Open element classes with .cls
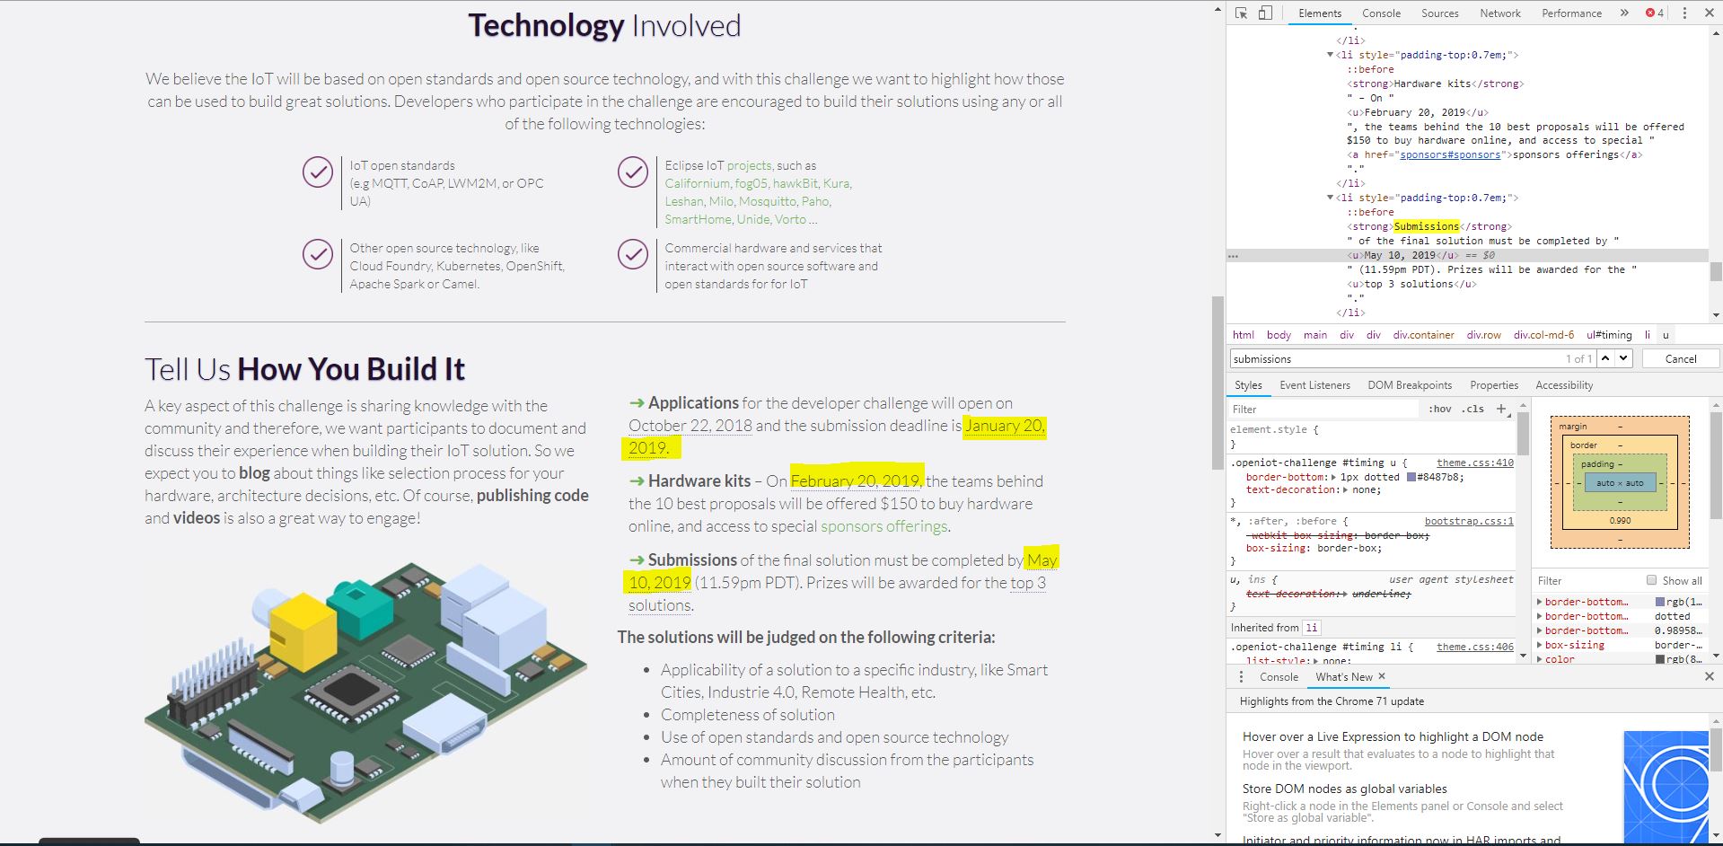 point(1472,409)
